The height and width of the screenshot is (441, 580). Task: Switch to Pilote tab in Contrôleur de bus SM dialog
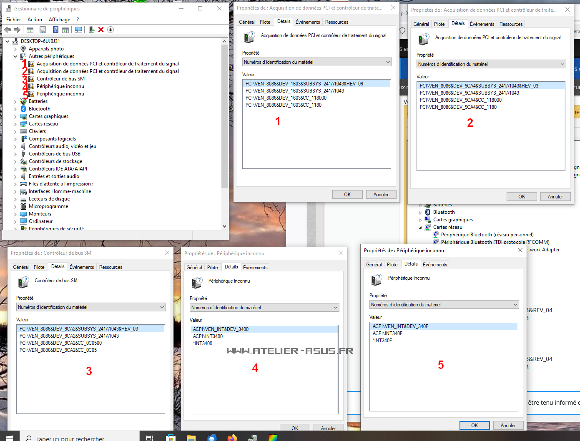tap(39, 267)
